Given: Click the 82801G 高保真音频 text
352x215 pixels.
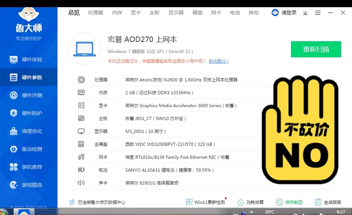Looking at the screenshot, I should point(152,183).
